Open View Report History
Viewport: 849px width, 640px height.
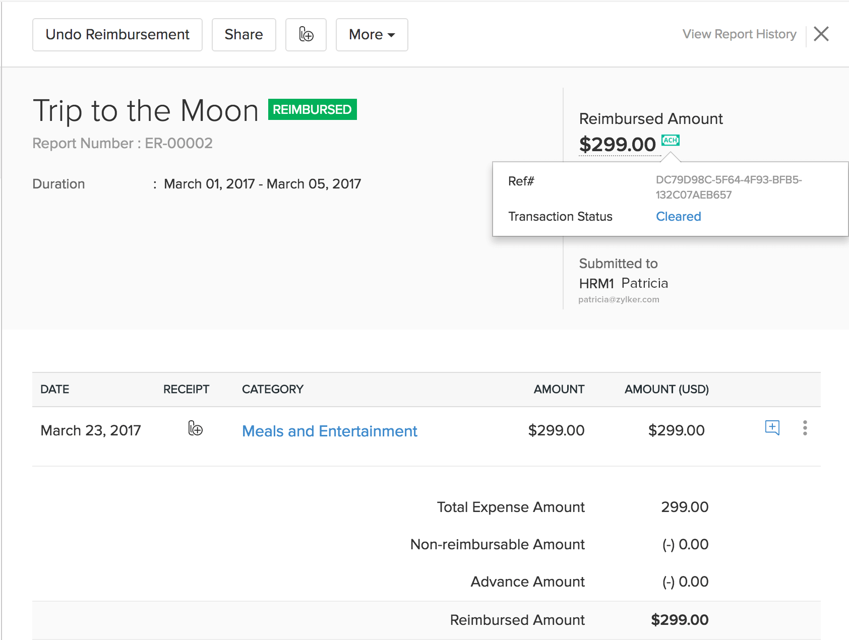click(x=739, y=34)
